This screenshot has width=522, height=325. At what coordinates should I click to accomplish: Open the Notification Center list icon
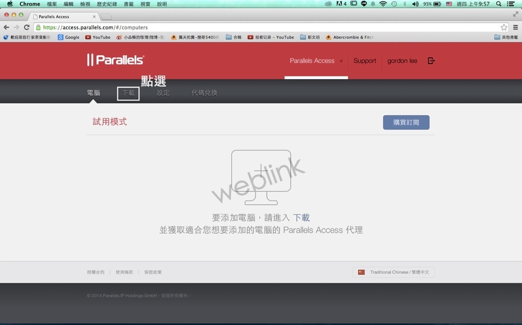pos(511,4)
